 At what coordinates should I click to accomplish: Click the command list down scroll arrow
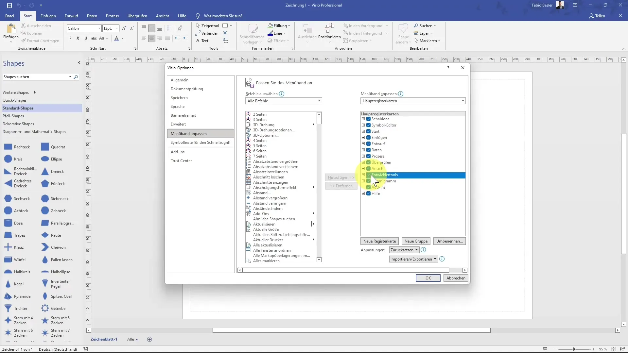tap(319, 260)
